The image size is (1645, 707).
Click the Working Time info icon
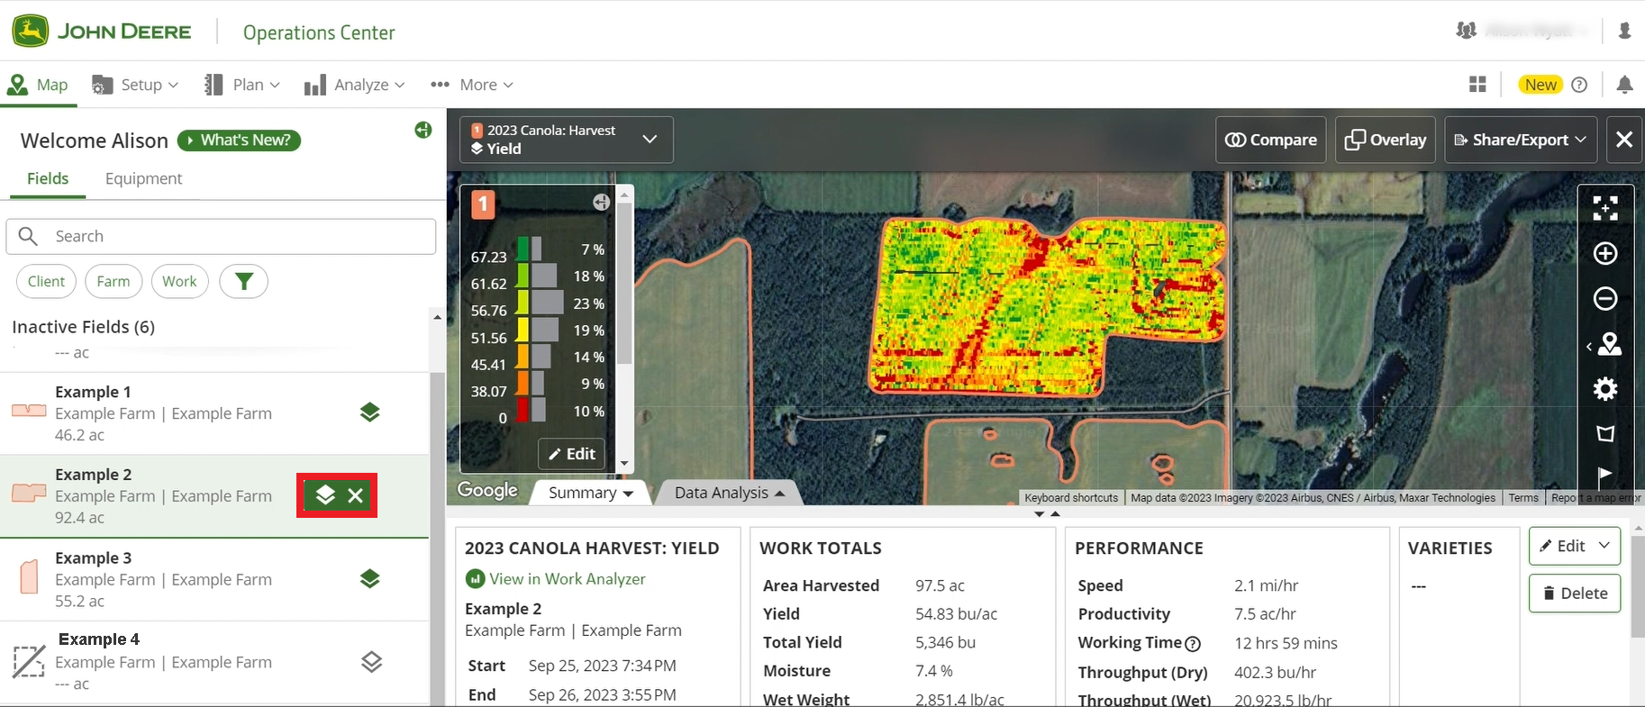(x=1193, y=644)
